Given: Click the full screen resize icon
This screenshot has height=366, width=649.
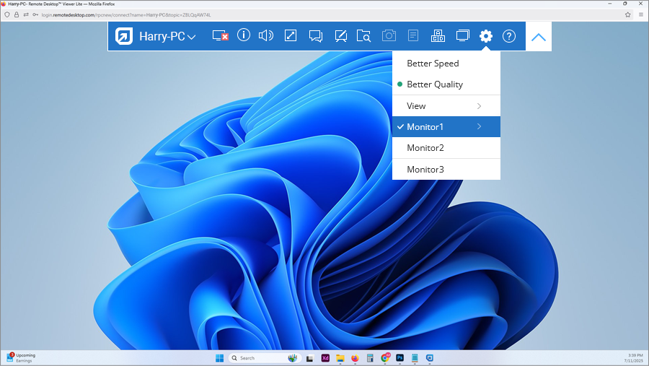Looking at the screenshot, I should tap(291, 35).
